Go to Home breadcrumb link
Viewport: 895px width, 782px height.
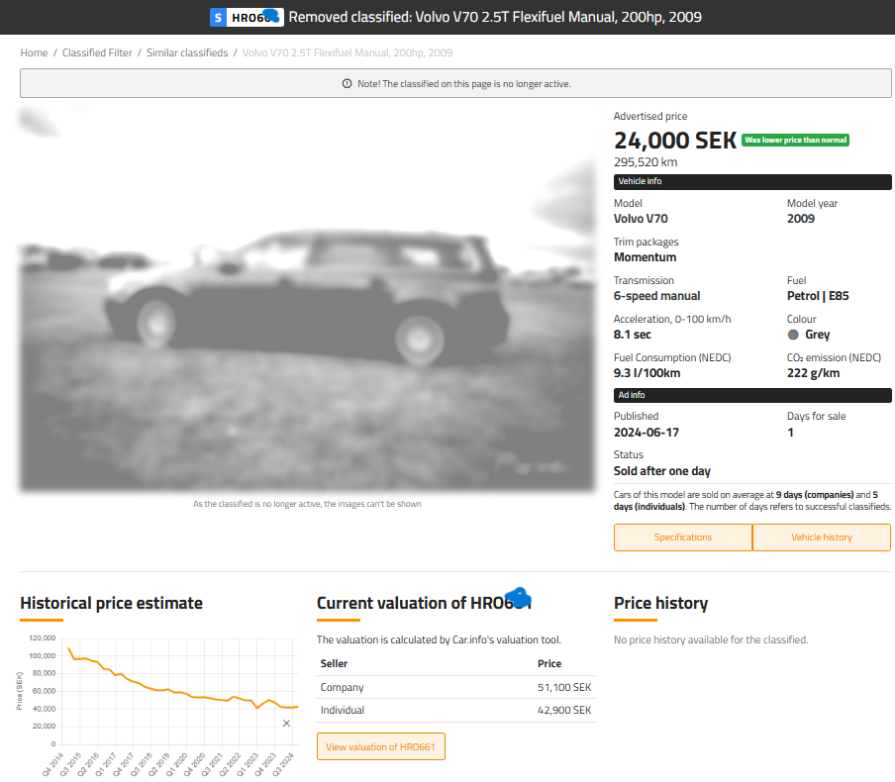(x=34, y=52)
